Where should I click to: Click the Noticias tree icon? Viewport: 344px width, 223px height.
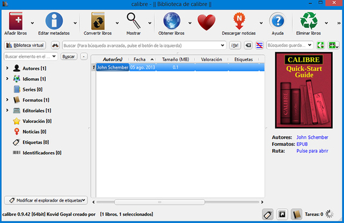coord(17,131)
